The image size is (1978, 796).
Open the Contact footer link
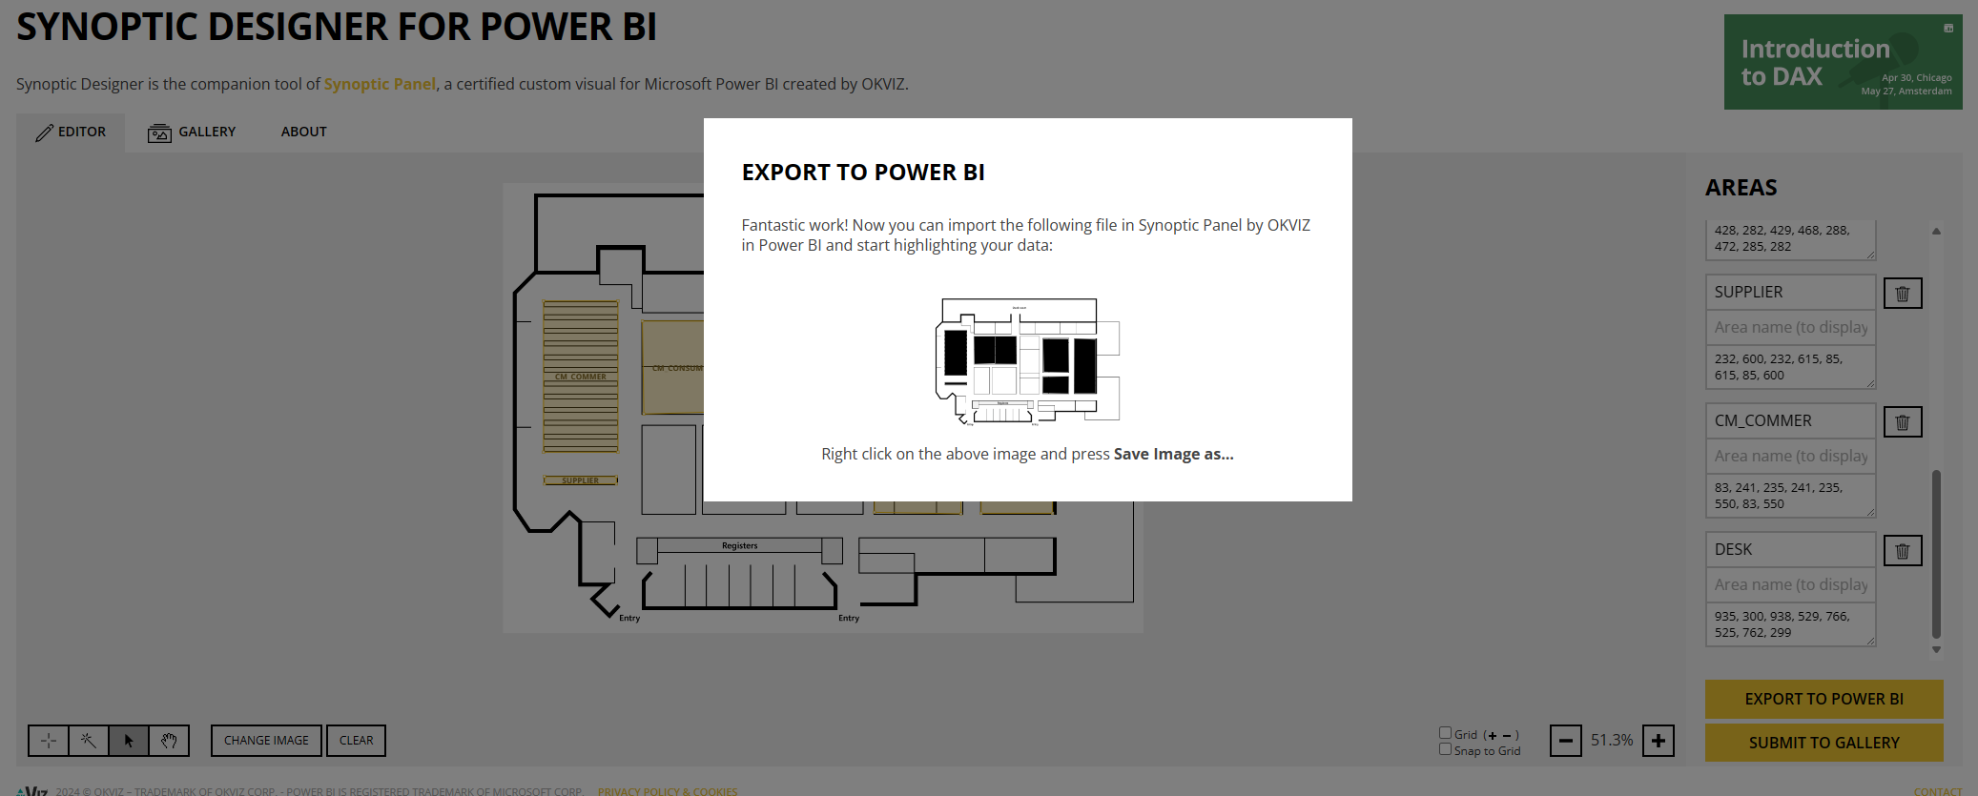(x=1938, y=791)
